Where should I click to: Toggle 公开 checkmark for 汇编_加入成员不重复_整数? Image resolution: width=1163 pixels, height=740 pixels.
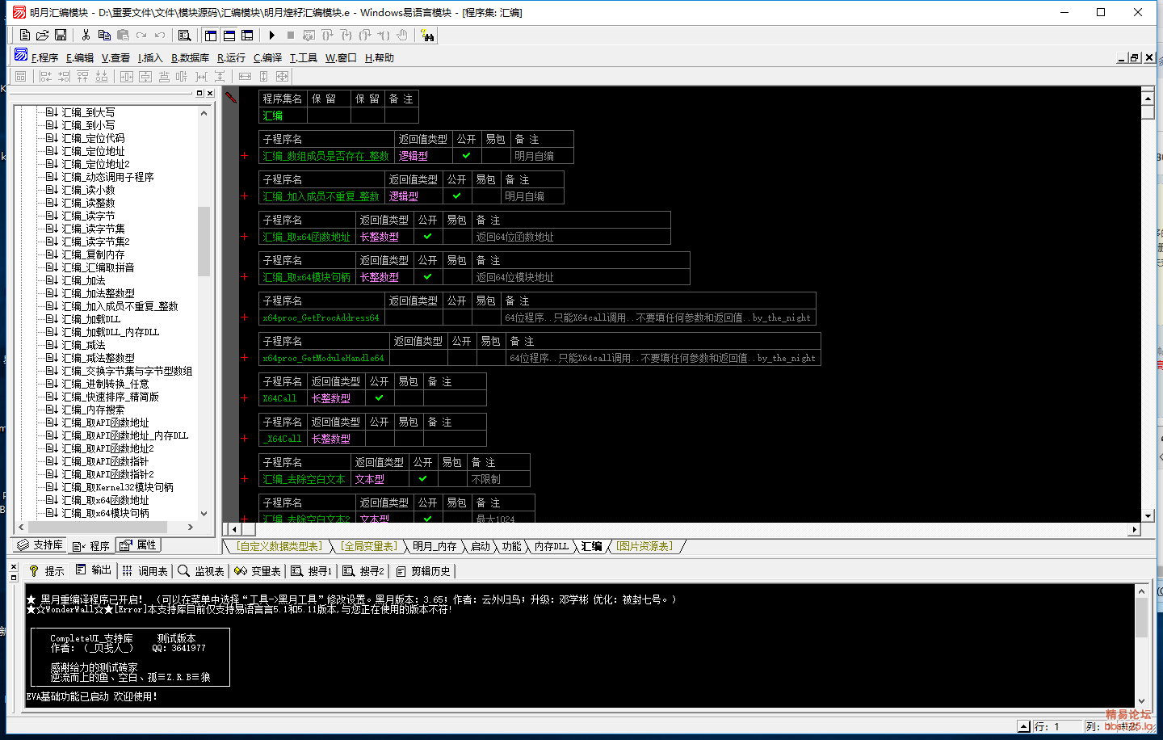pos(456,196)
